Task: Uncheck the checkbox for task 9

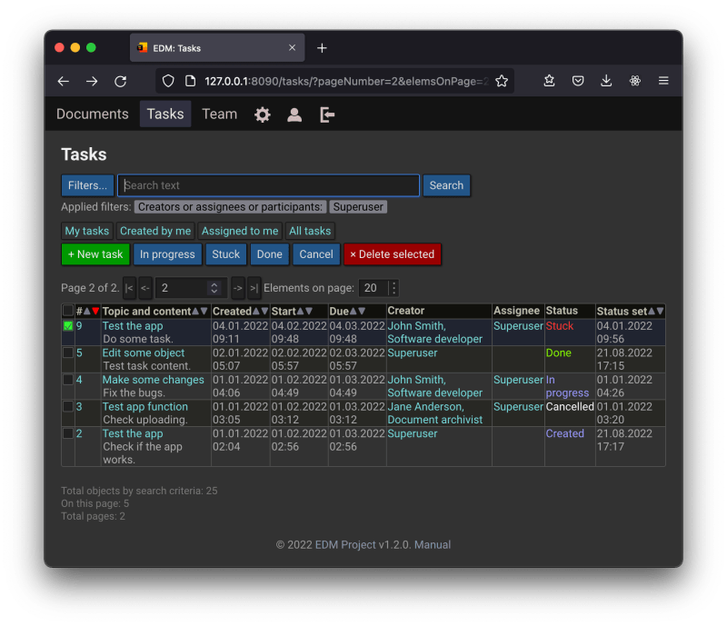Action: coord(68,326)
